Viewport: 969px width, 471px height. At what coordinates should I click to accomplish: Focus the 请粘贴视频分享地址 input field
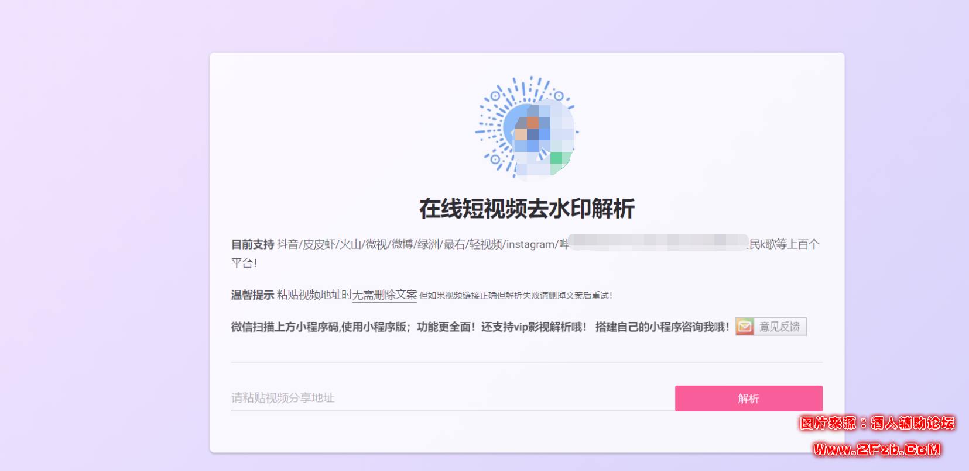click(453, 398)
